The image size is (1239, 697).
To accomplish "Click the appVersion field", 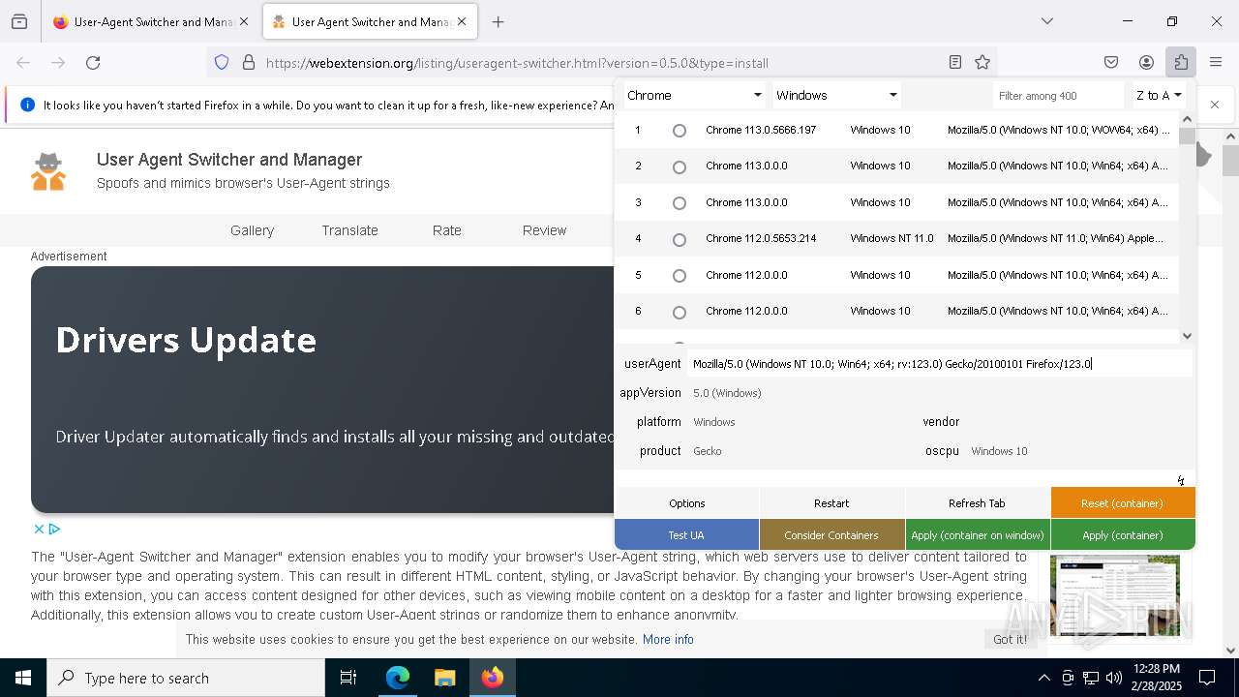I will [939, 393].
